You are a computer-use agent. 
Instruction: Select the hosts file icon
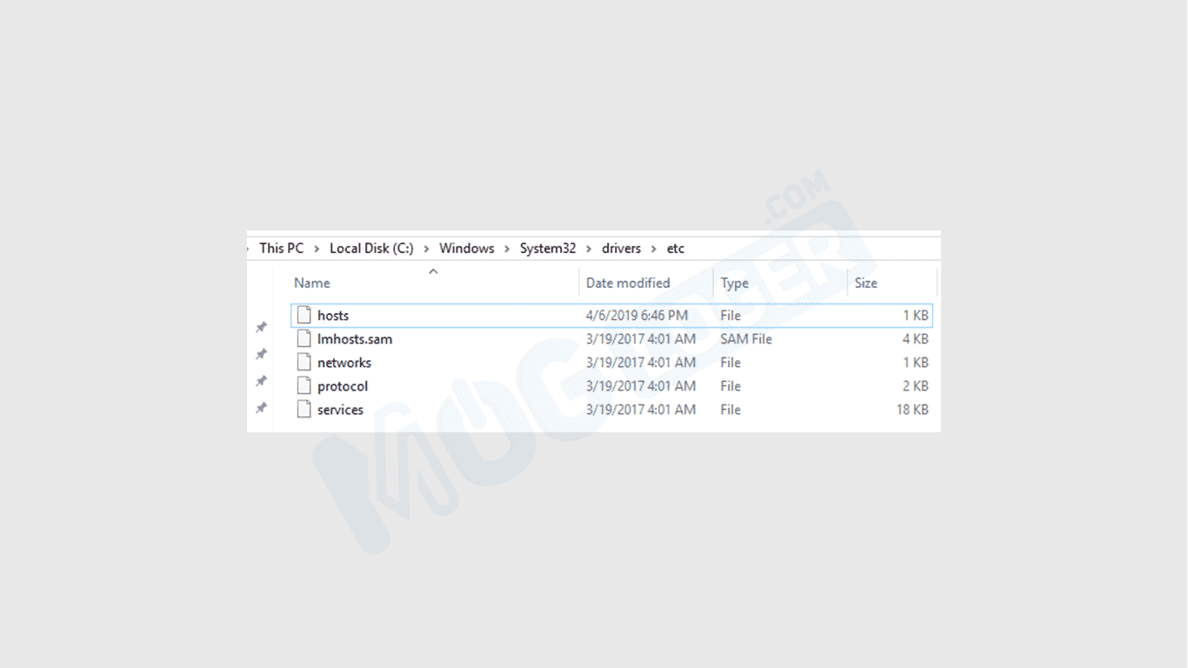click(304, 315)
